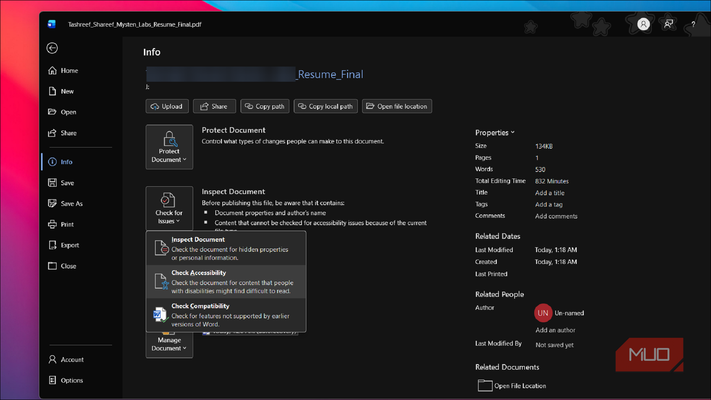The height and width of the screenshot is (400, 711).
Task: Click Add an author field
Action: click(555, 330)
